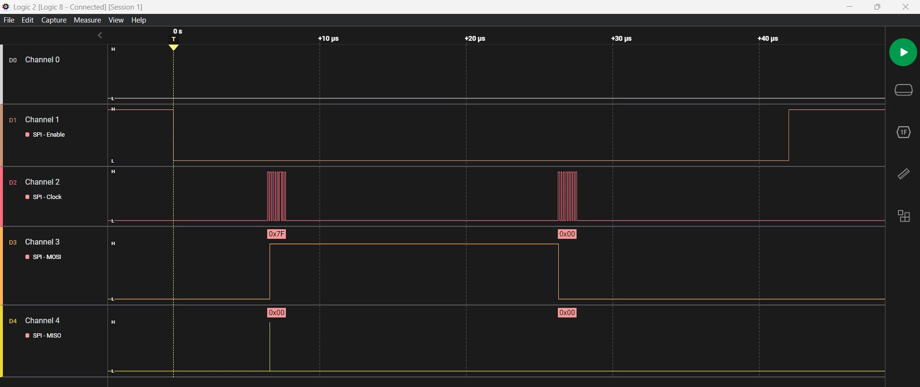920x387 pixels.
Task: Open the Device Settings panel icon
Action: click(x=904, y=90)
